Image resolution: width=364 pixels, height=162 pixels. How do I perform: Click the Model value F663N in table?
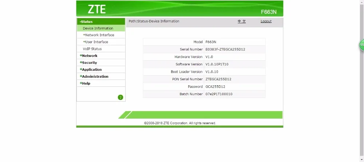[x=211, y=42]
